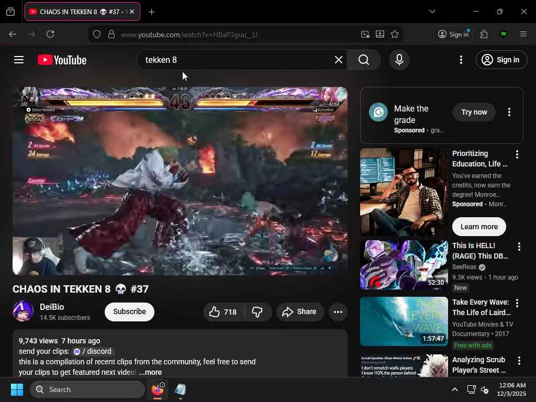Screen dimensions: 536x402
Task: Open the Firefox application hamburger menu
Action: [523, 34]
